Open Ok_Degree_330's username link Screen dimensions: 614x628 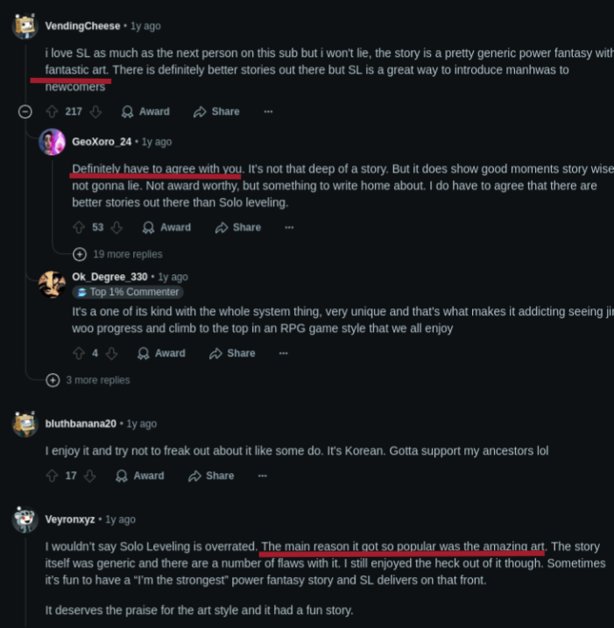(x=109, y=277)
